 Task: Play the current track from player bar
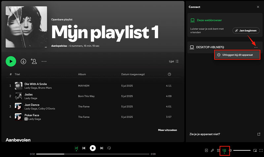[93, 148]
